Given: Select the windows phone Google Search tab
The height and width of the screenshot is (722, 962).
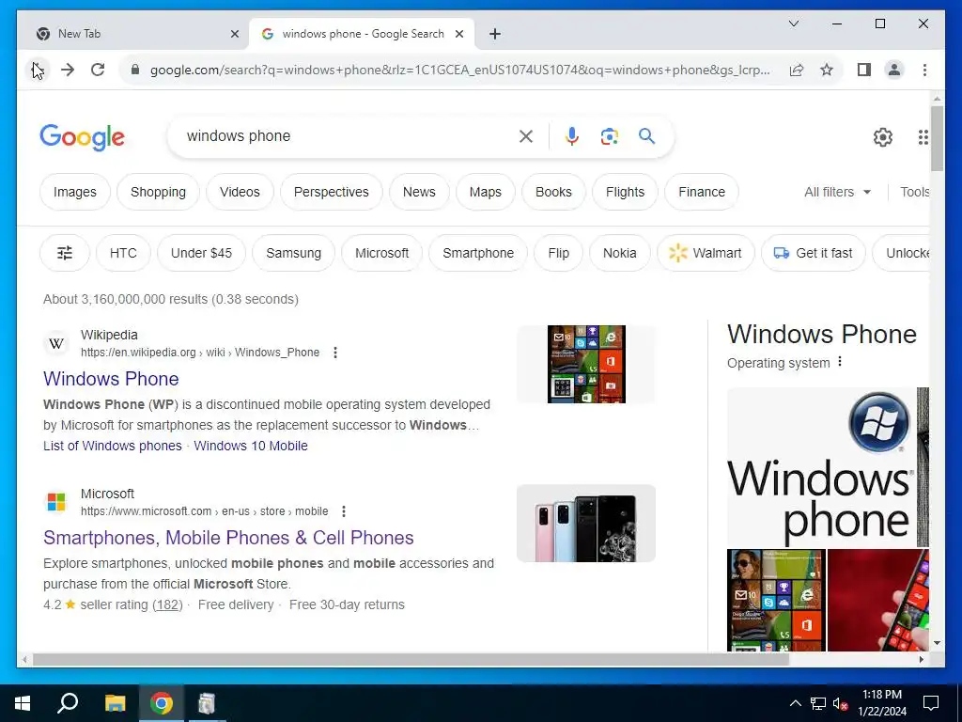Looking at the screenshot, I should click(x=362, y=34).
